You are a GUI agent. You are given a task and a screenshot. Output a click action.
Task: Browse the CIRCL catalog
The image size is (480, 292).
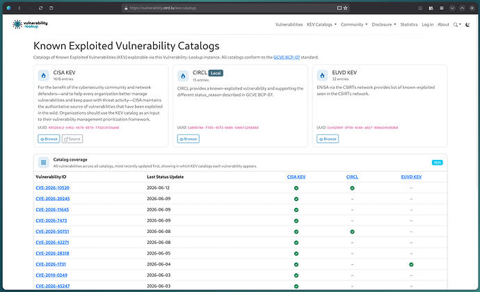pyautogui.click(x=189, y=139)
